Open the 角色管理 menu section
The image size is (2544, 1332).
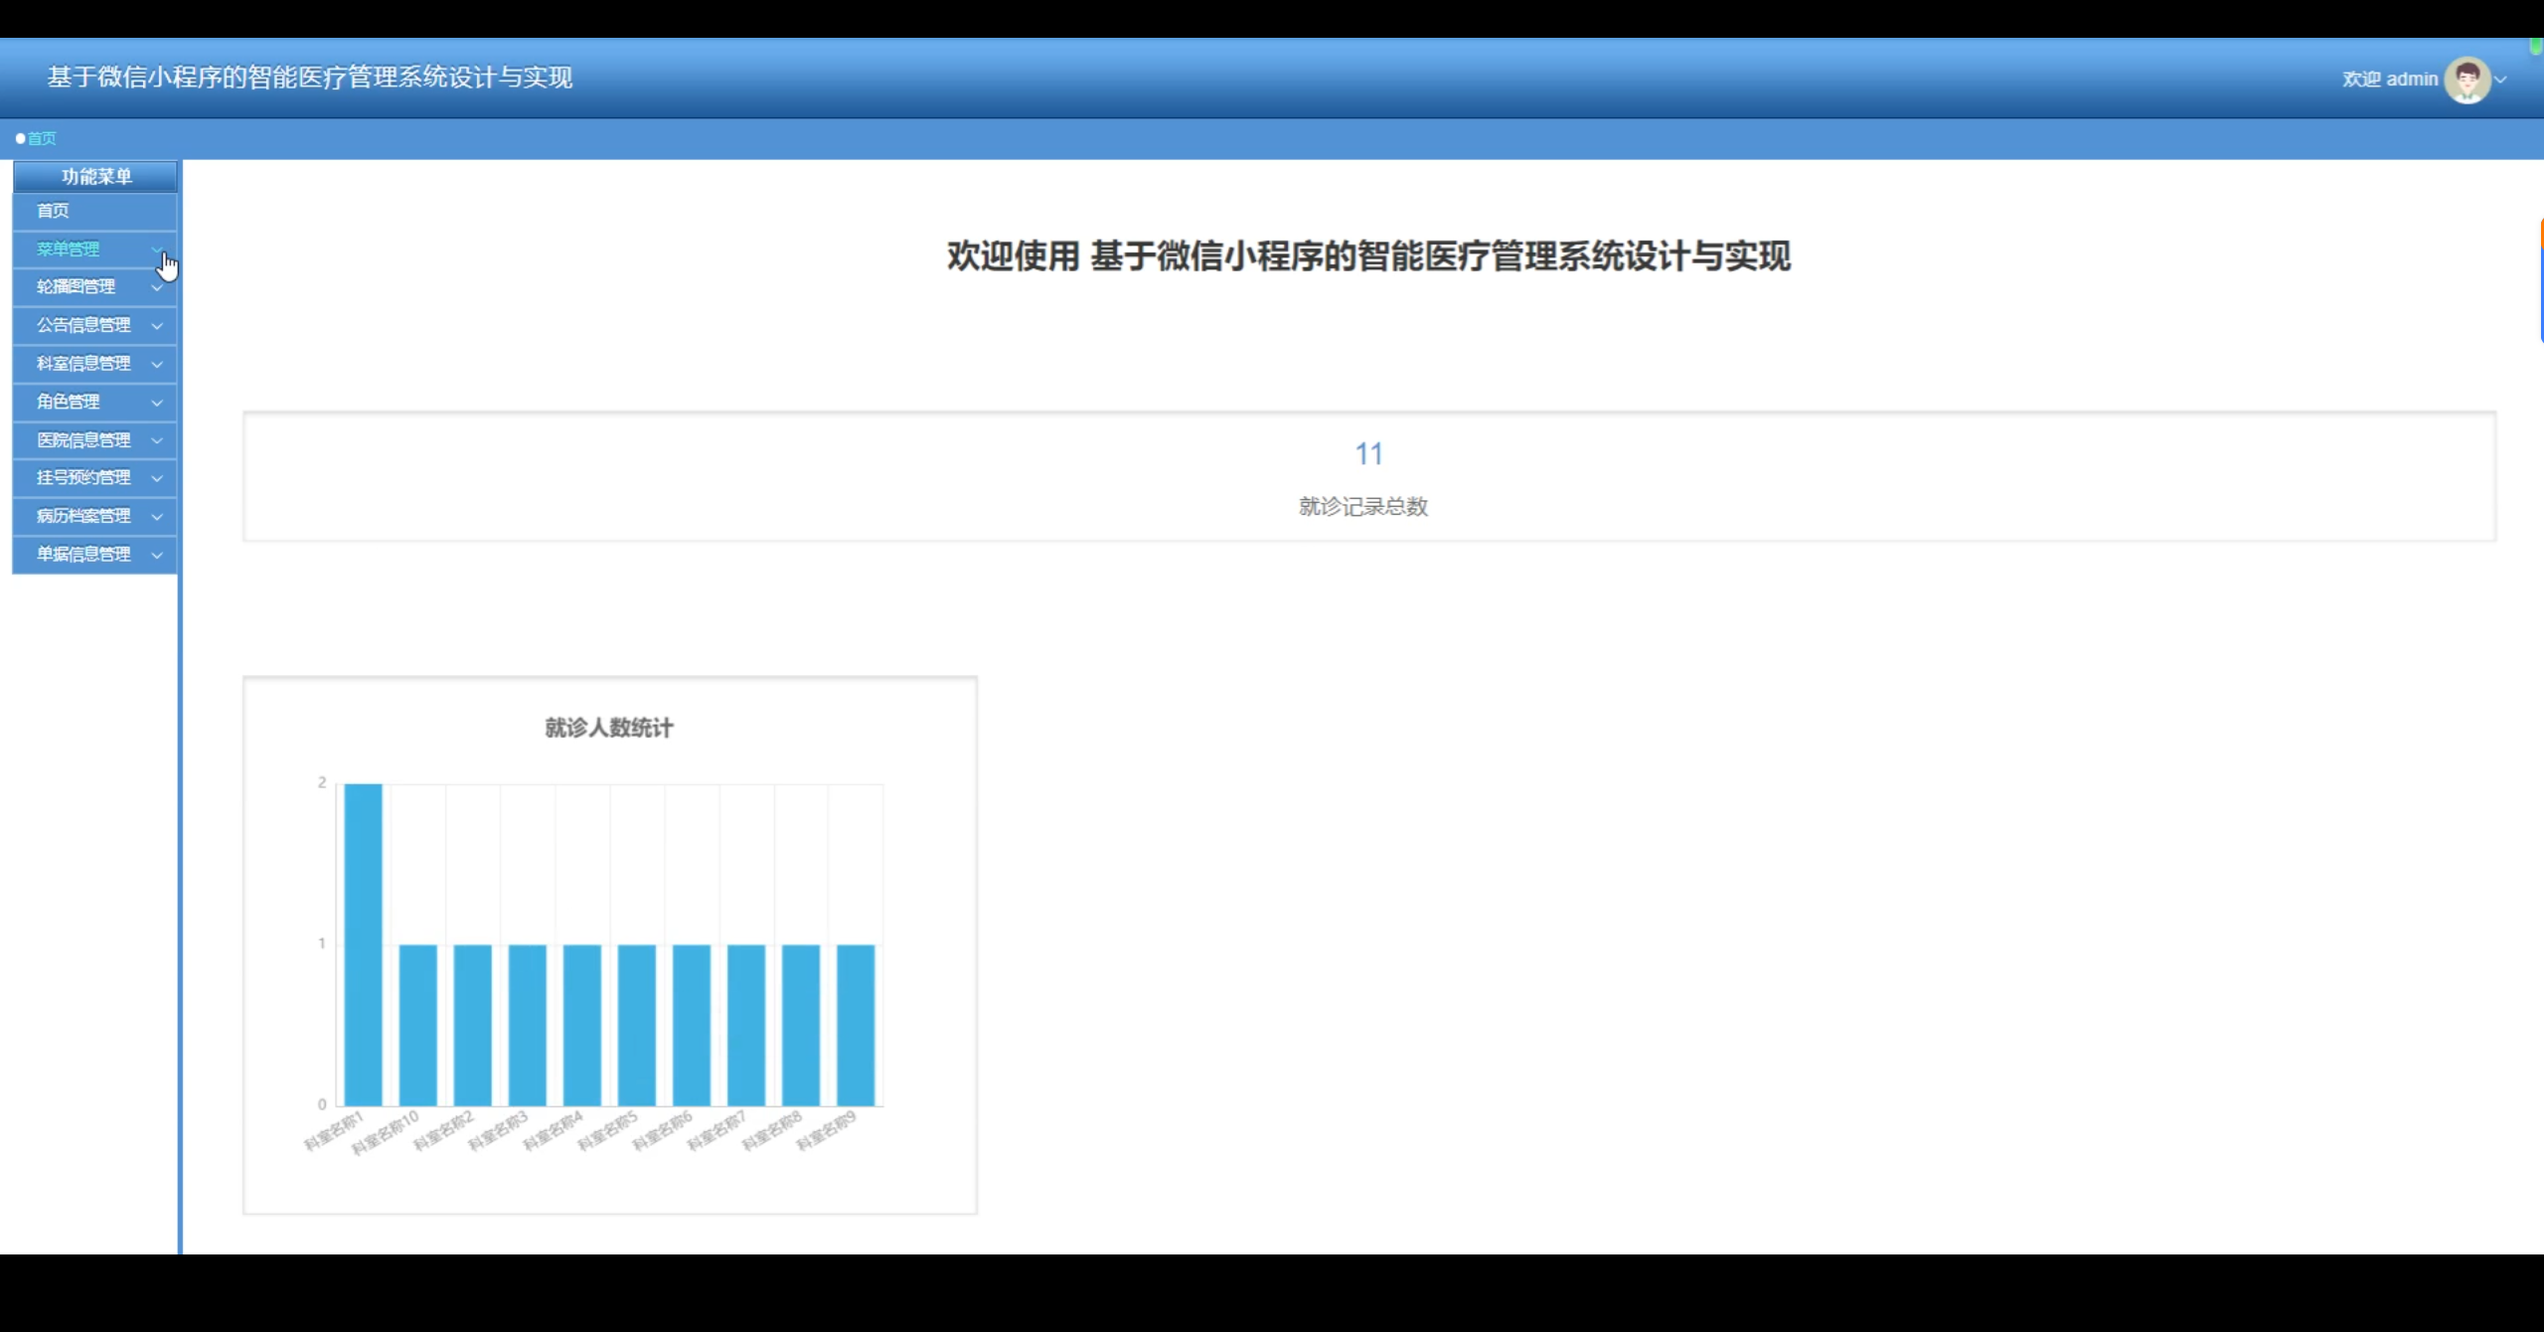pyautogui.click(x=69, y=402)
